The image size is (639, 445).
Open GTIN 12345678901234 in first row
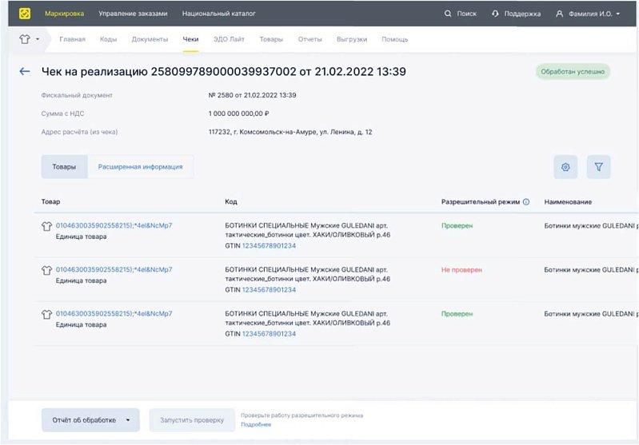269,245
